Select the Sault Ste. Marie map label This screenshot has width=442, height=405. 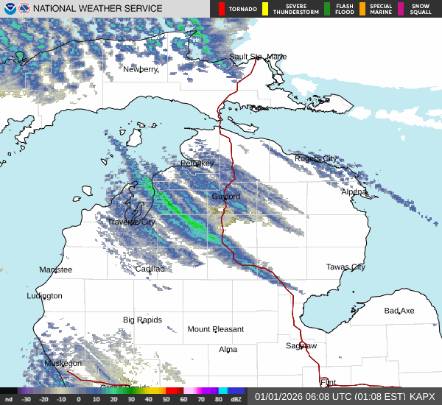coord(257,57)
